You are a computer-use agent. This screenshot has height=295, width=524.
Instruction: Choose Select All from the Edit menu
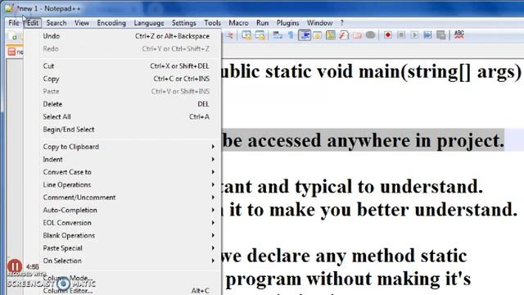click(122, 116)
